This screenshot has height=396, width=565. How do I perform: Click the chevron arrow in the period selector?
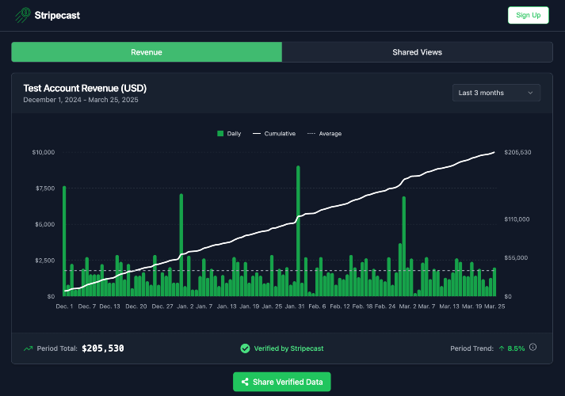[530, 93]
